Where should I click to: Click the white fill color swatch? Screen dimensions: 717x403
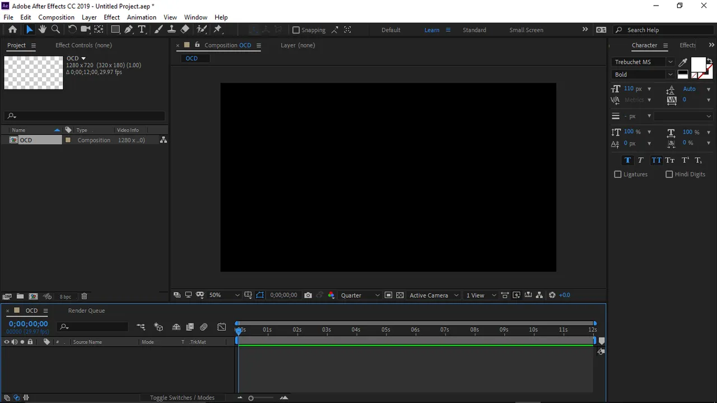tap(698, 65)
